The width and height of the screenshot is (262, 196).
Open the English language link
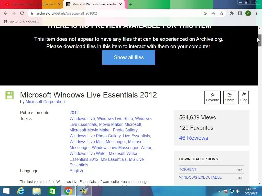tap(76, 171)
